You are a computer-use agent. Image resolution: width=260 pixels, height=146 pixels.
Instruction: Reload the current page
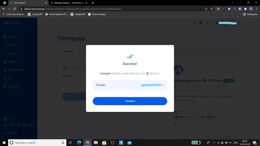[x=15, y=9]
